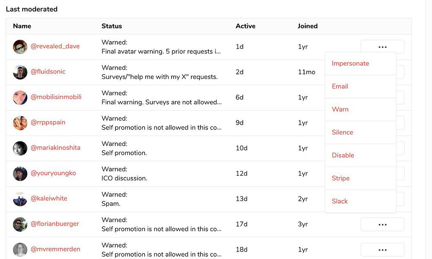Click the Joined column header
The width and height of the screenshot is (432, 259).
pos(308,26)
